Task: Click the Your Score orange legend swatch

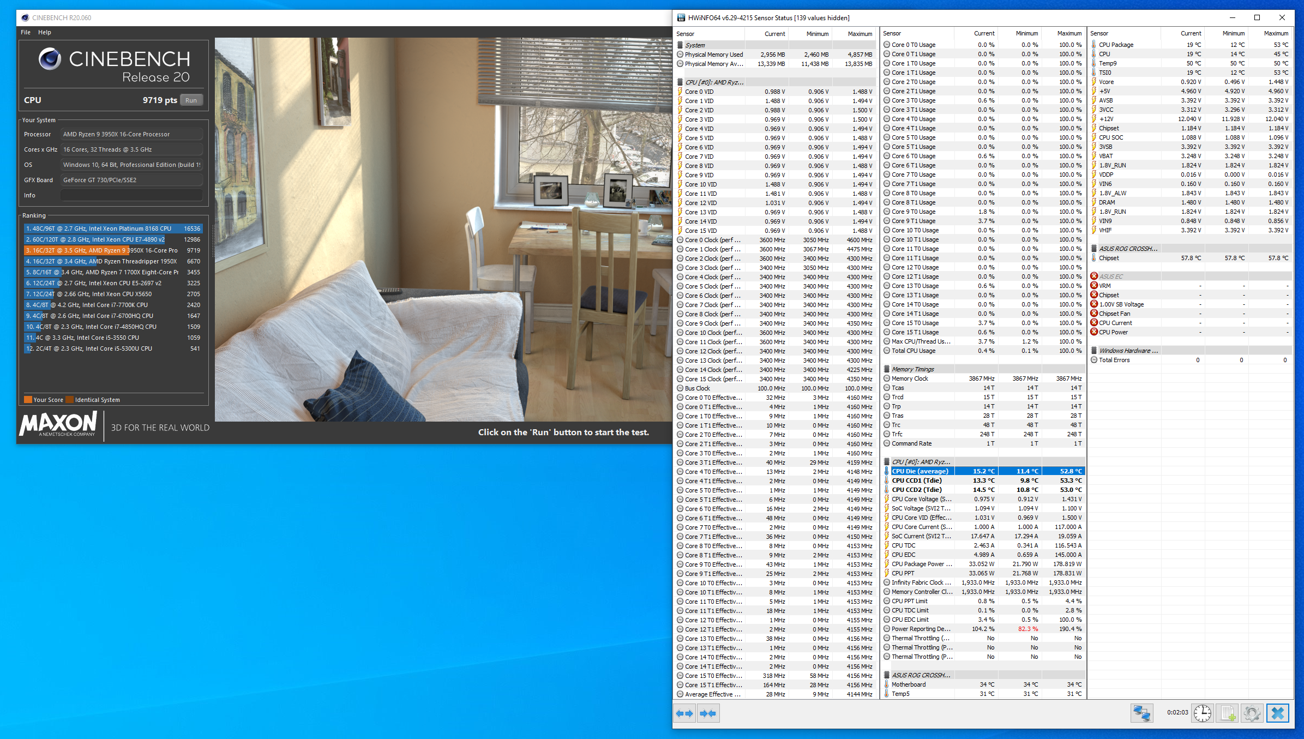Action: coord(28,399)
